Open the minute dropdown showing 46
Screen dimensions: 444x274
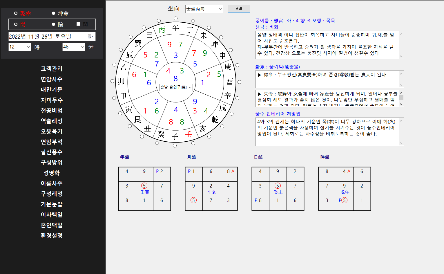coord(74,47)
